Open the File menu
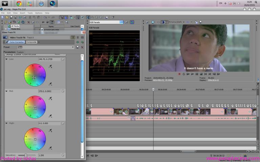This screenshot has width=260, height=162. 3,13
